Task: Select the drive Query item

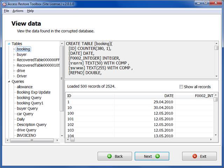Action: click(27, 130)
